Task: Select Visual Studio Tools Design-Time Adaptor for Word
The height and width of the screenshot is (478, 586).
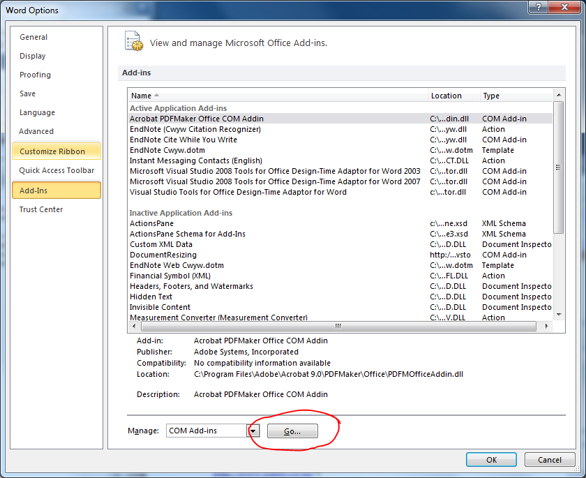Action: pyautogui.click(x=340, y=192)
